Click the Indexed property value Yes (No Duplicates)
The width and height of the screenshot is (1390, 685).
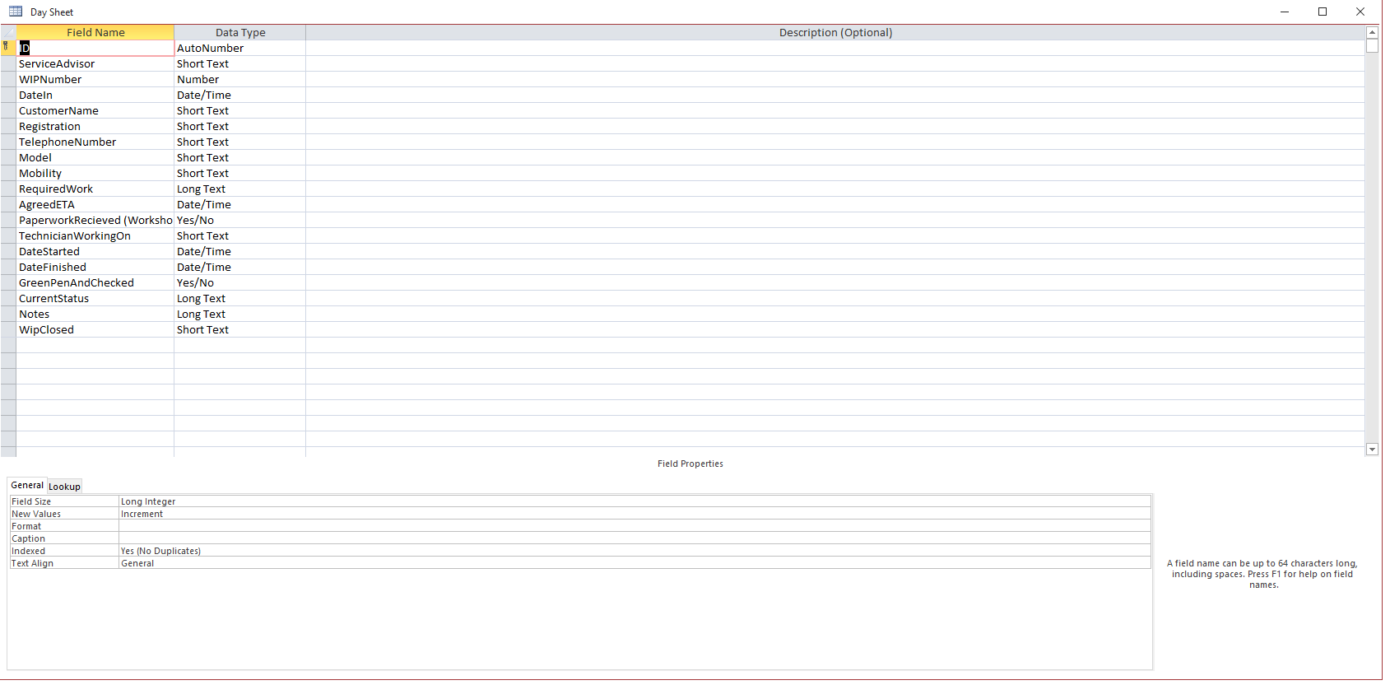635,550
